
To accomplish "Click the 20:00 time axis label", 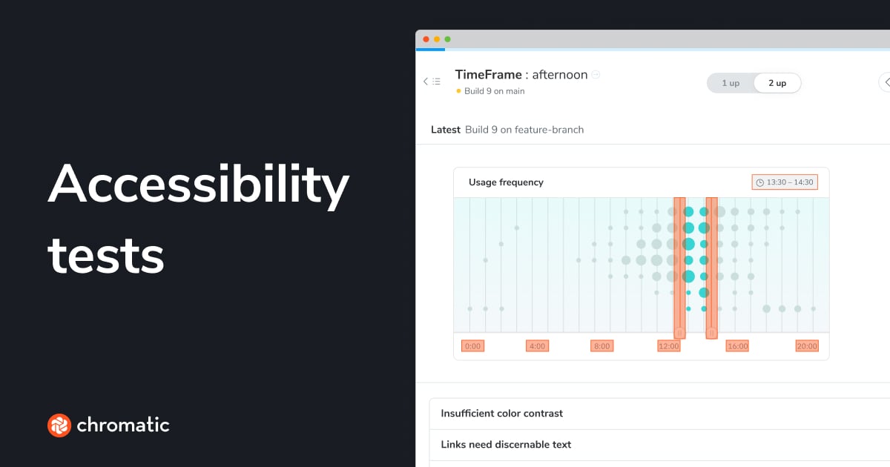I will [806, 346].
